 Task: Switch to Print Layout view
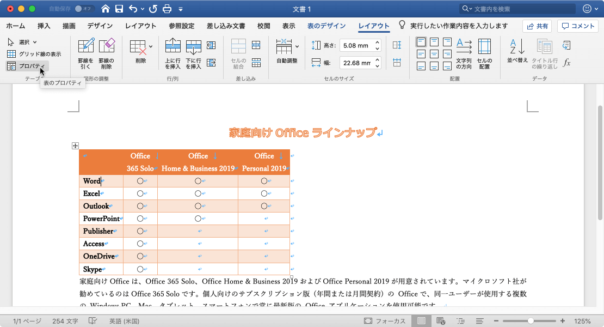tap(421, 321)
